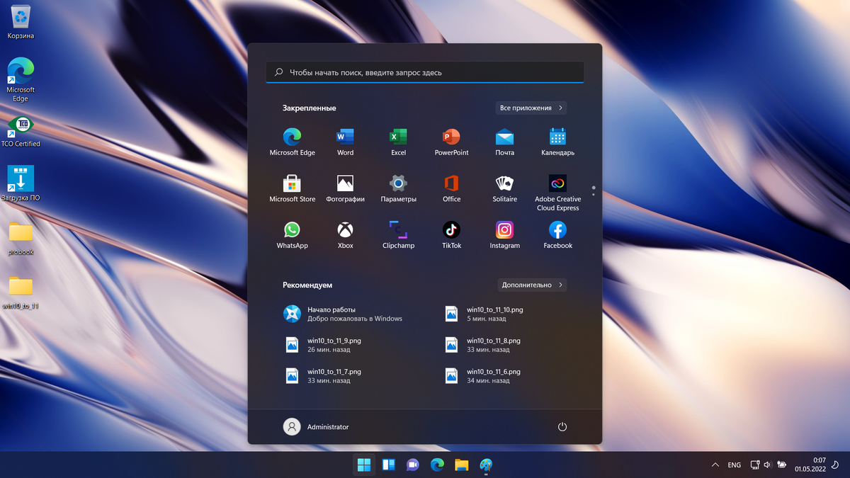Launch Microsoft Store from pinned apps
850x478 pixels.
[x=292, y=188]
